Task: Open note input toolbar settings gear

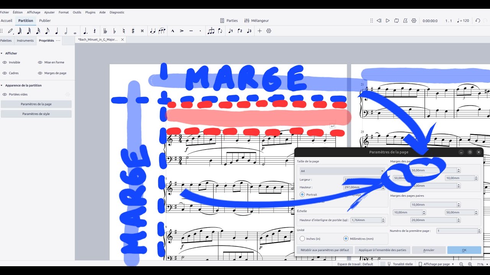Action: (269, 31)
